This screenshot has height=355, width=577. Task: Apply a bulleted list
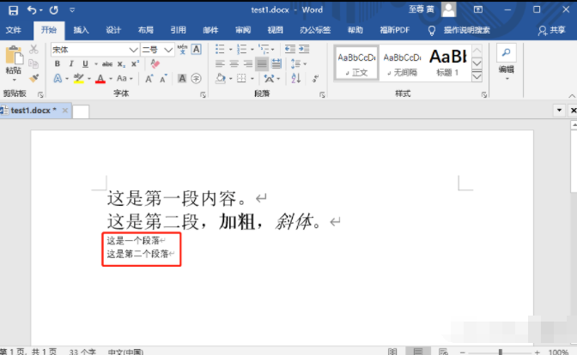[220, 49]
